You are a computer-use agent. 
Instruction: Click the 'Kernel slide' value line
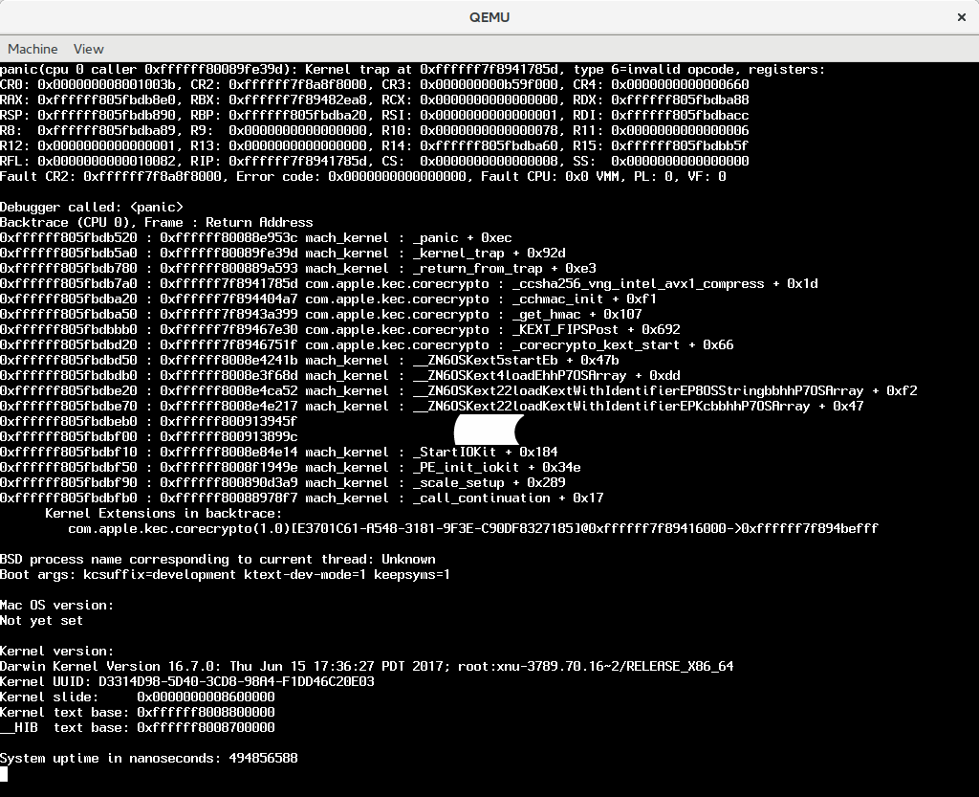pyautogui.click(x=138, y=697)
